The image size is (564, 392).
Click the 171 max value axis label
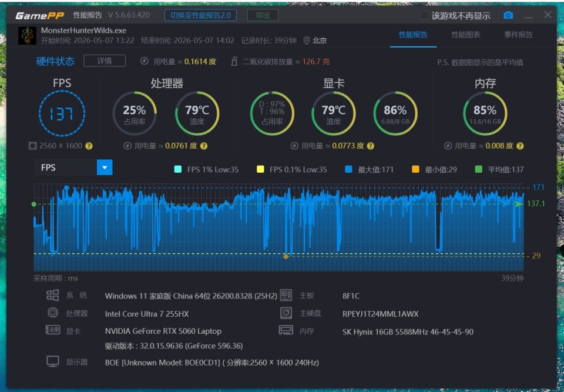pyautogui.click(x=539, y=187)
